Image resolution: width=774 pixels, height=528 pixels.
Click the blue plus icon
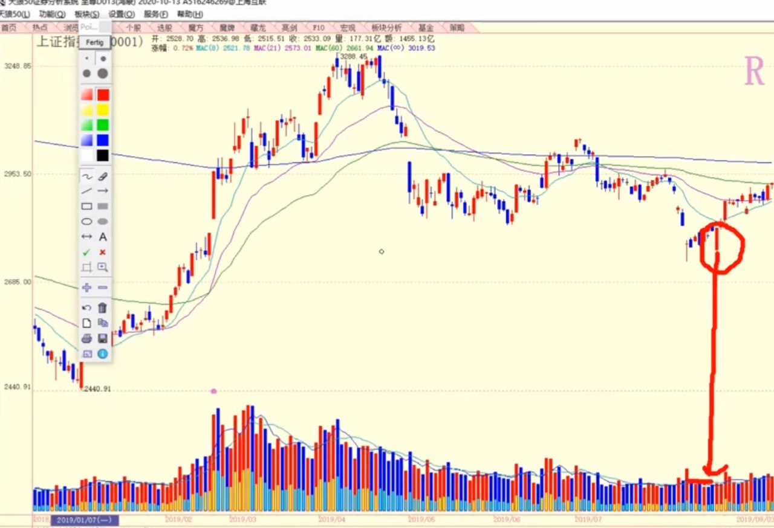87,288
